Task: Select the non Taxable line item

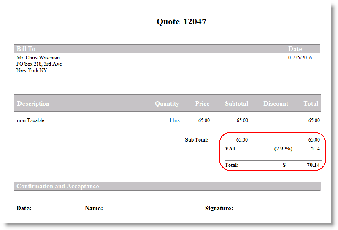Action: click(30, 120)
